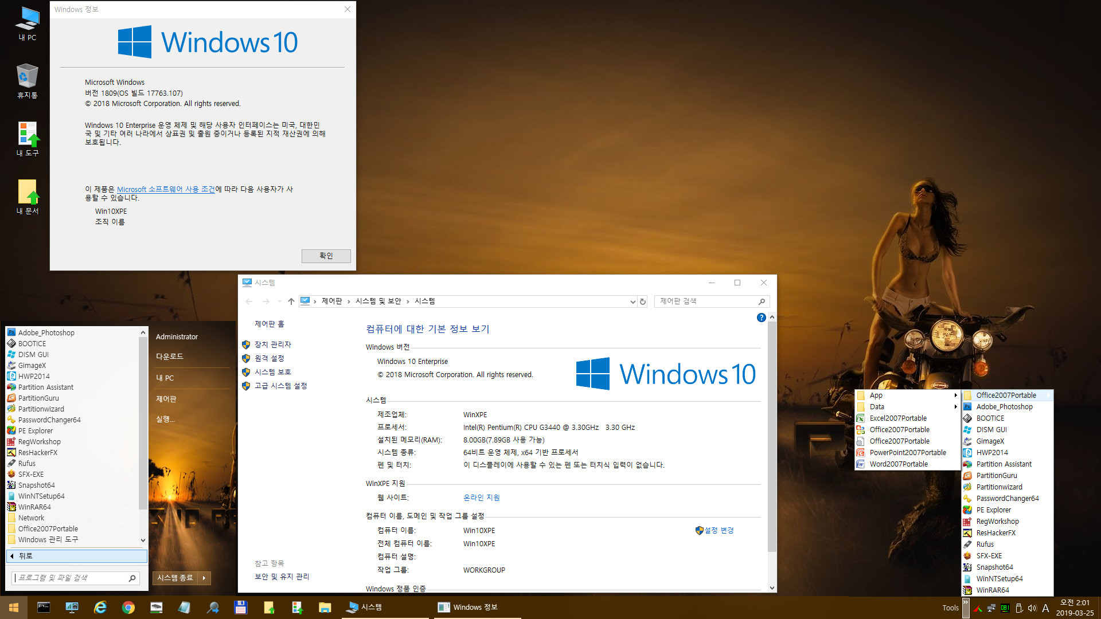Screen dimensions: 1101x619
Task: Expand shutdown options arrow next to 시스템 종료
Action: [x=204, y=578]
